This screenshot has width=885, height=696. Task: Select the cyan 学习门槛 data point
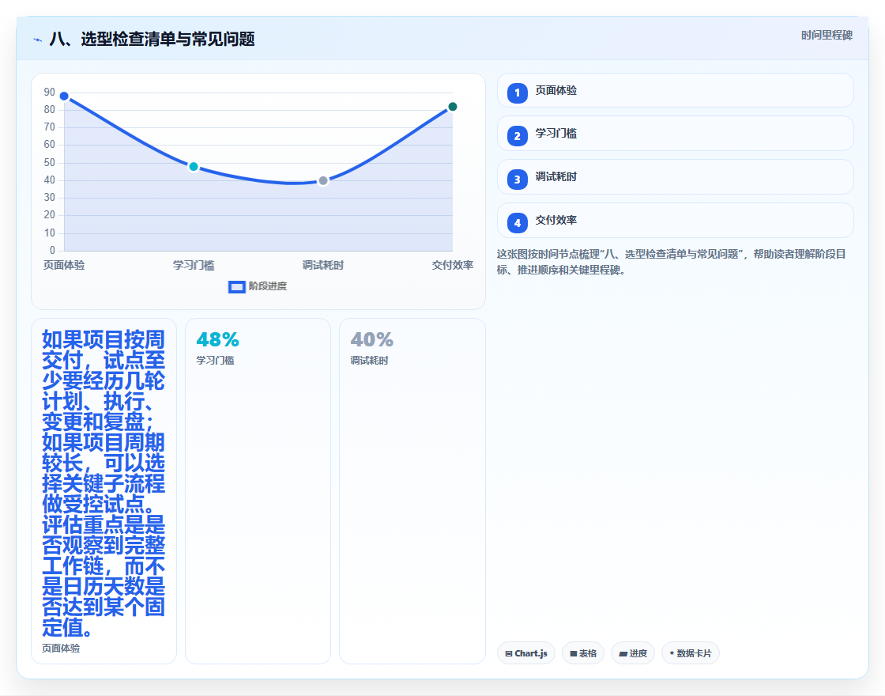click(194, 167)
